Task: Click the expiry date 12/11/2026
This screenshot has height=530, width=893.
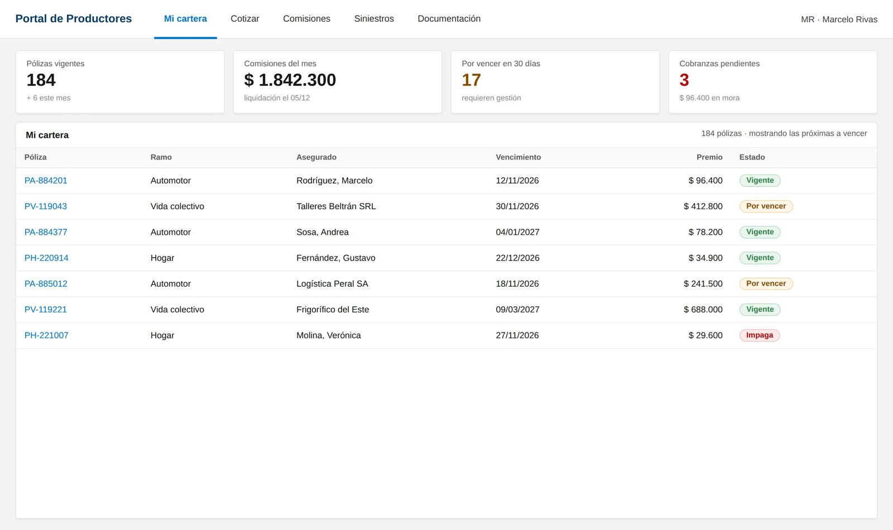Action: pyautogui.click(x=517, y=181)
